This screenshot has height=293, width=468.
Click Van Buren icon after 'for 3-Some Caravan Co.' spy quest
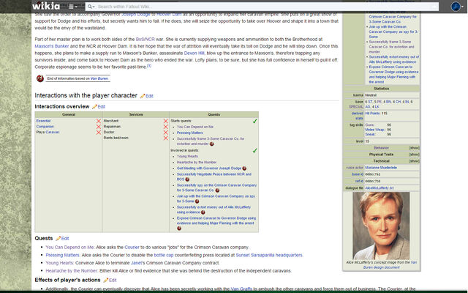point(217,190)
